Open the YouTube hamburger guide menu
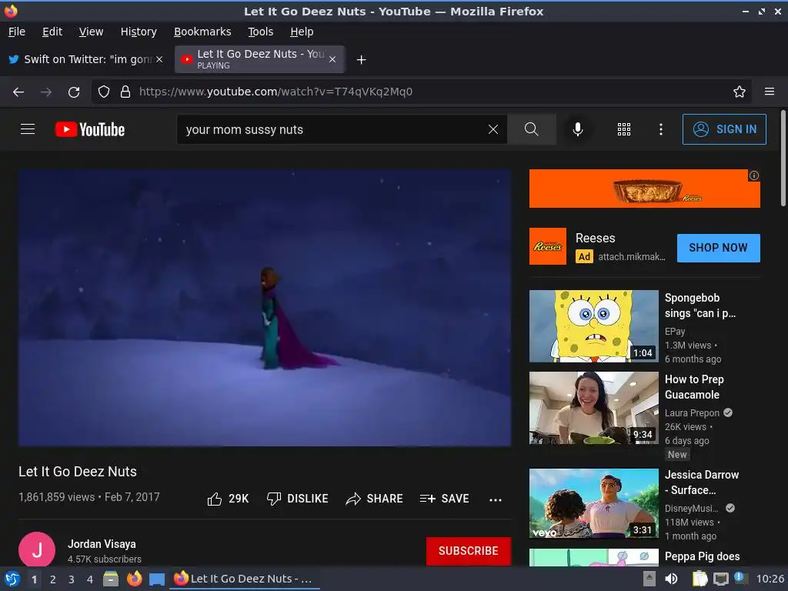788x591 pixels. [x=28, y=129]
